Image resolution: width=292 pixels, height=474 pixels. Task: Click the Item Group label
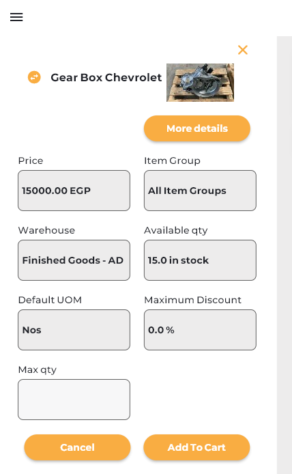click(172, 161)
